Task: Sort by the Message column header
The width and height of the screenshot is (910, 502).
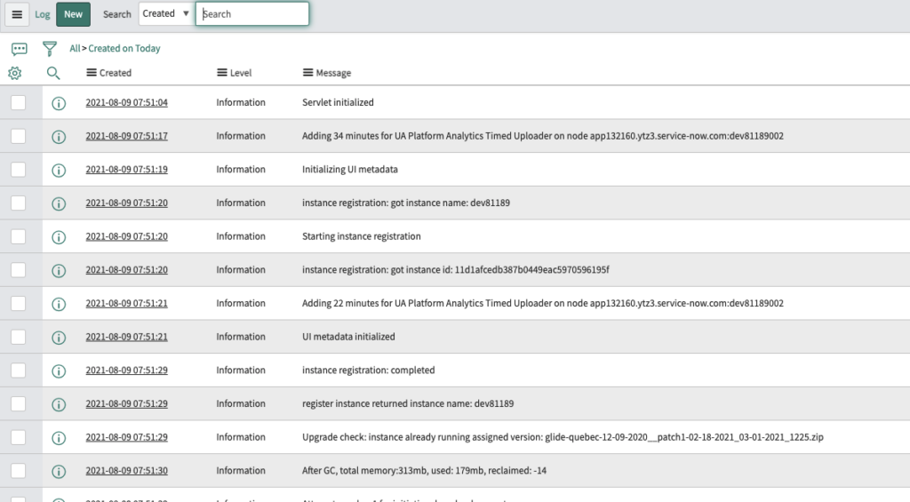Action: click(333, 73)
